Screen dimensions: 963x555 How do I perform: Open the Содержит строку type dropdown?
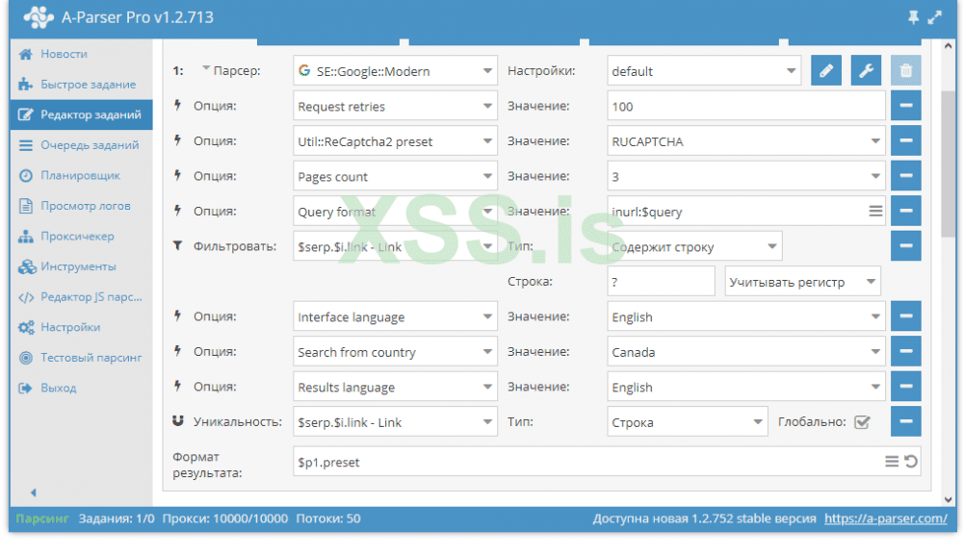point(694,246)
